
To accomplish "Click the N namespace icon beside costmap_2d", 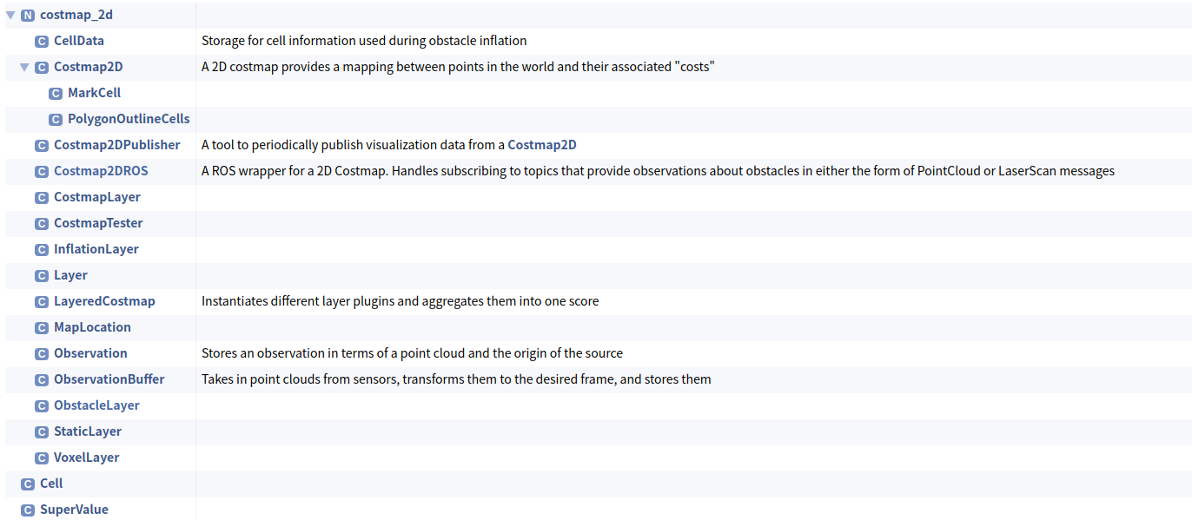I will click(x=26, y=14).
